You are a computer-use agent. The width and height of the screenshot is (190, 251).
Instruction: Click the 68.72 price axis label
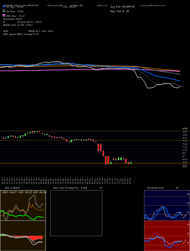click(x=185, y=150)
